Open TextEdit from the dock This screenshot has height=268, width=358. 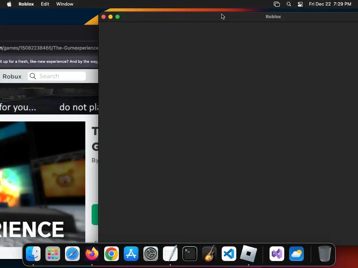pos(170,253)
